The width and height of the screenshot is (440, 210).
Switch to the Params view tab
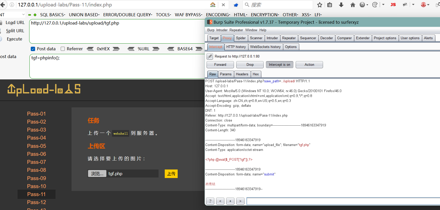click(226, 74)
